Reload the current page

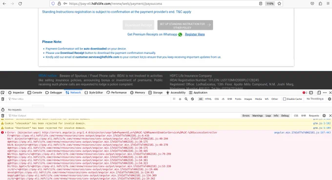click(x=20, y=3)
